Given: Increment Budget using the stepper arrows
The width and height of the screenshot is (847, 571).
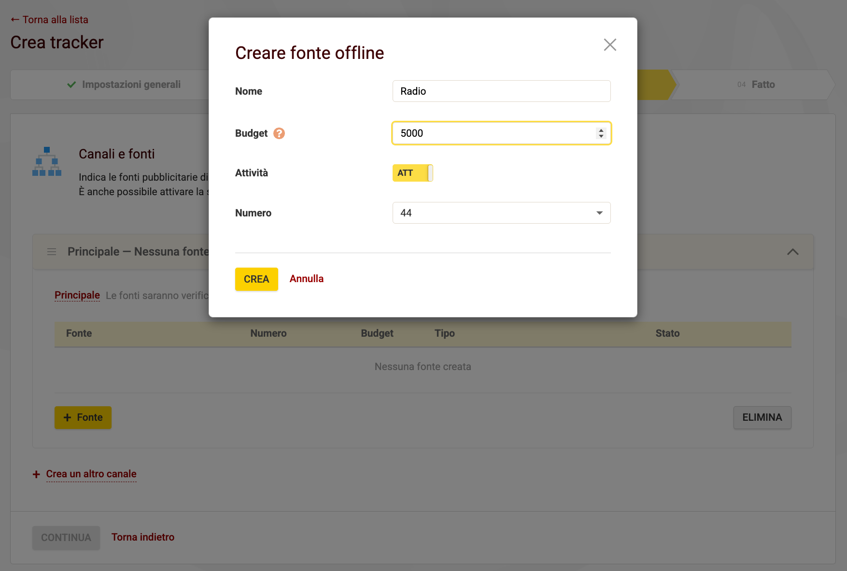Looking at the screenshot, I should point(601,130).
